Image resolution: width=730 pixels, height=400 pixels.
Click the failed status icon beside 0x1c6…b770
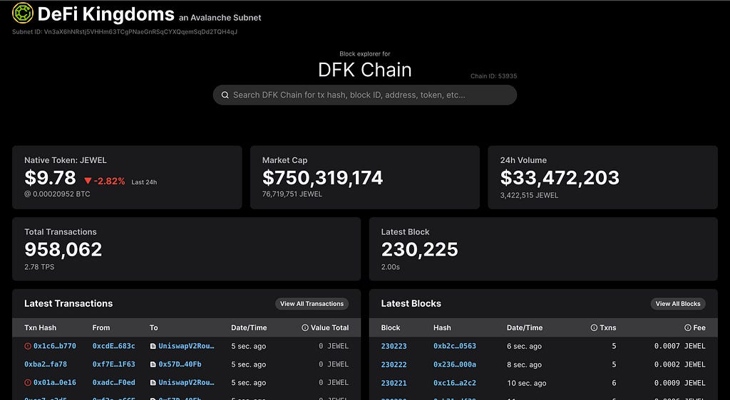tap(28, 346)
